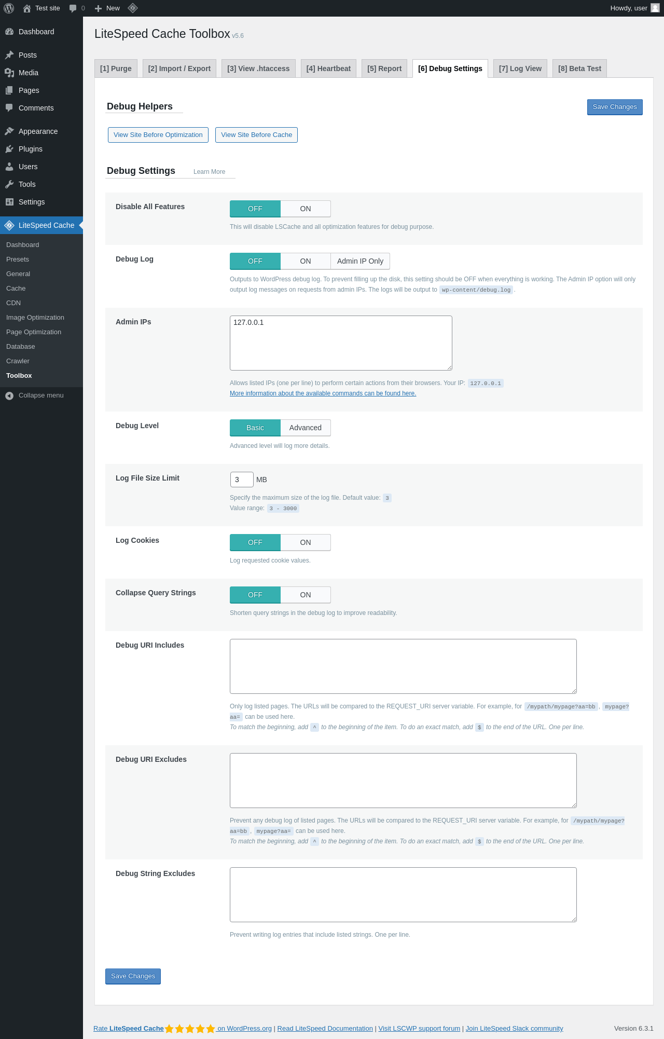The height and width of the screenshot is (1039, 664).
Task: Click the Users person icon
Action: (x=9, y=167)
